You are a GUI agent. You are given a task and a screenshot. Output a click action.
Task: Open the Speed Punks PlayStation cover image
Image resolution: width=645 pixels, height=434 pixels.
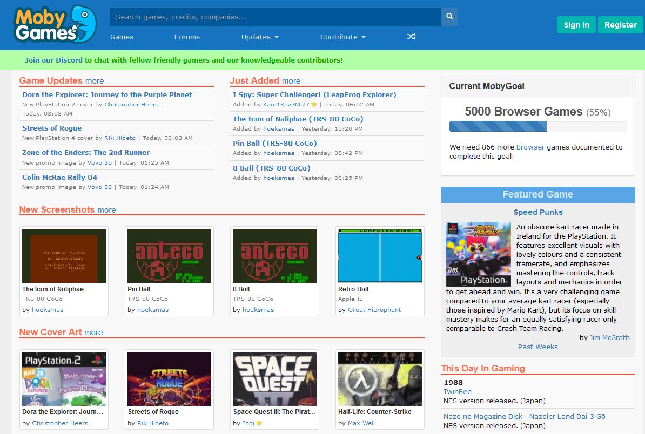478,254
